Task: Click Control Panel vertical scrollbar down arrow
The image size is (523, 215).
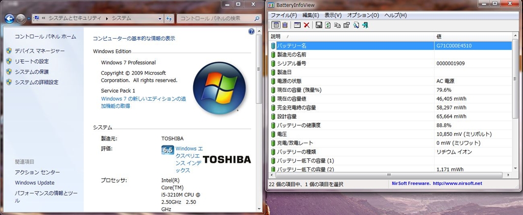Action: 259,208
